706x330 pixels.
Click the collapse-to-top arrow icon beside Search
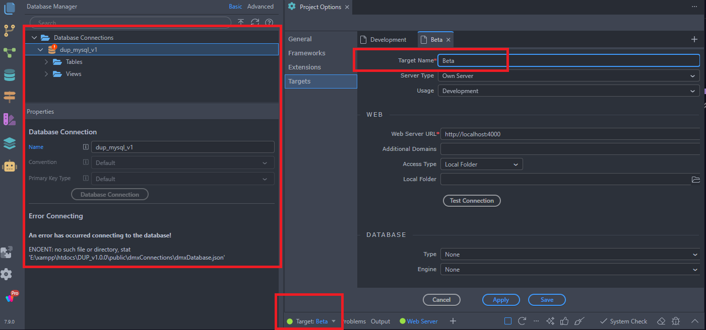click(x=241, y=22)
